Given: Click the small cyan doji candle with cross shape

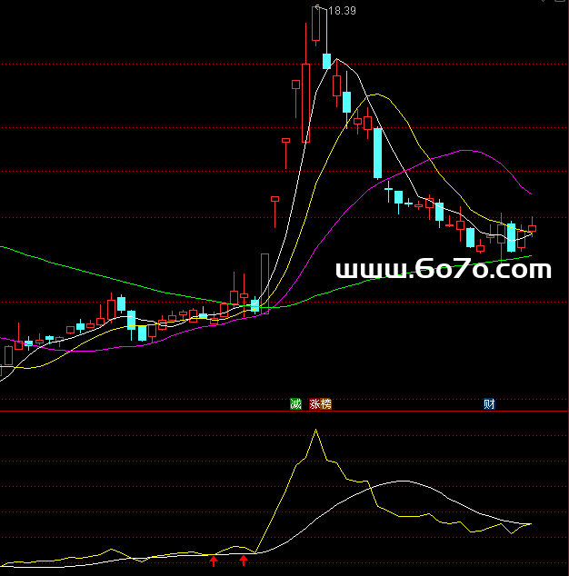Looking at the screenshot, I should pos(388,191).
